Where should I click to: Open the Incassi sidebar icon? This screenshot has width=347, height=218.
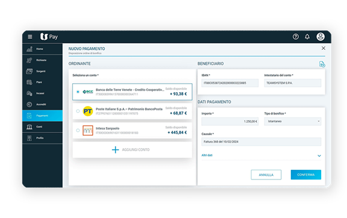pyautogui.click(x=30, y=93)
